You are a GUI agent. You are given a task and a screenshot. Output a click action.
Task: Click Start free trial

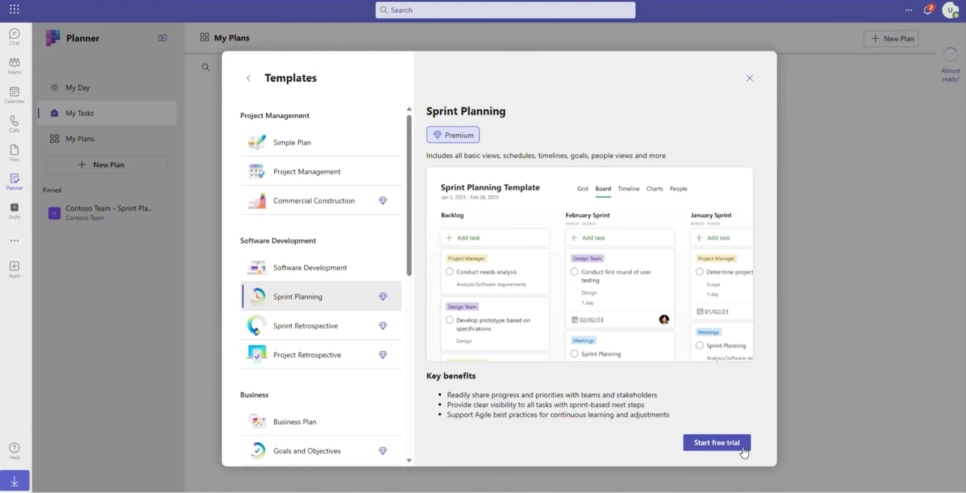point(716,442)
